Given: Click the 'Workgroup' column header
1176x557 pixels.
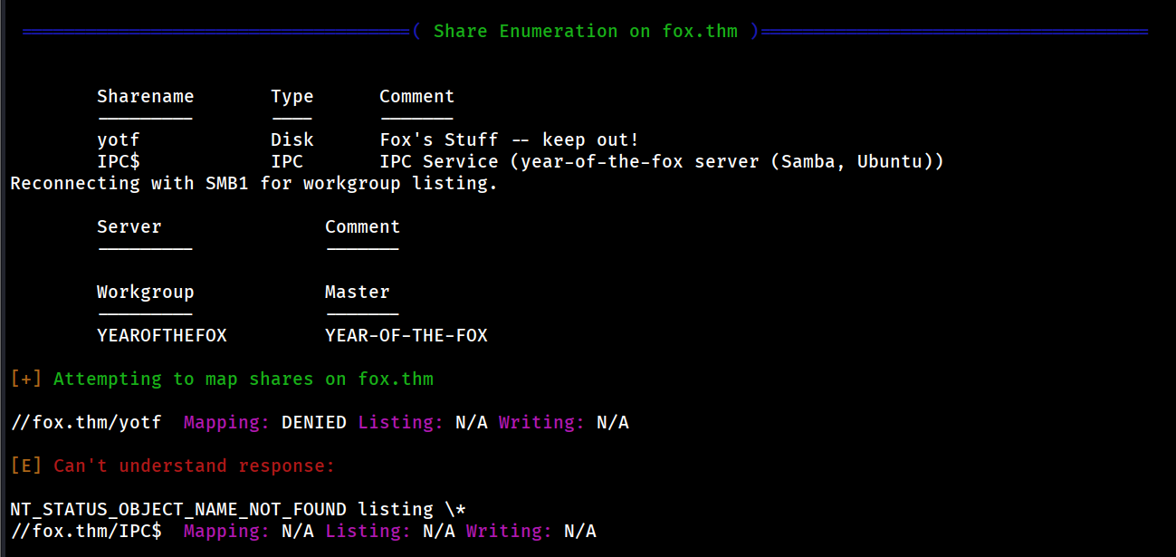Looking at the screenshot, I should tap(145, 293).
